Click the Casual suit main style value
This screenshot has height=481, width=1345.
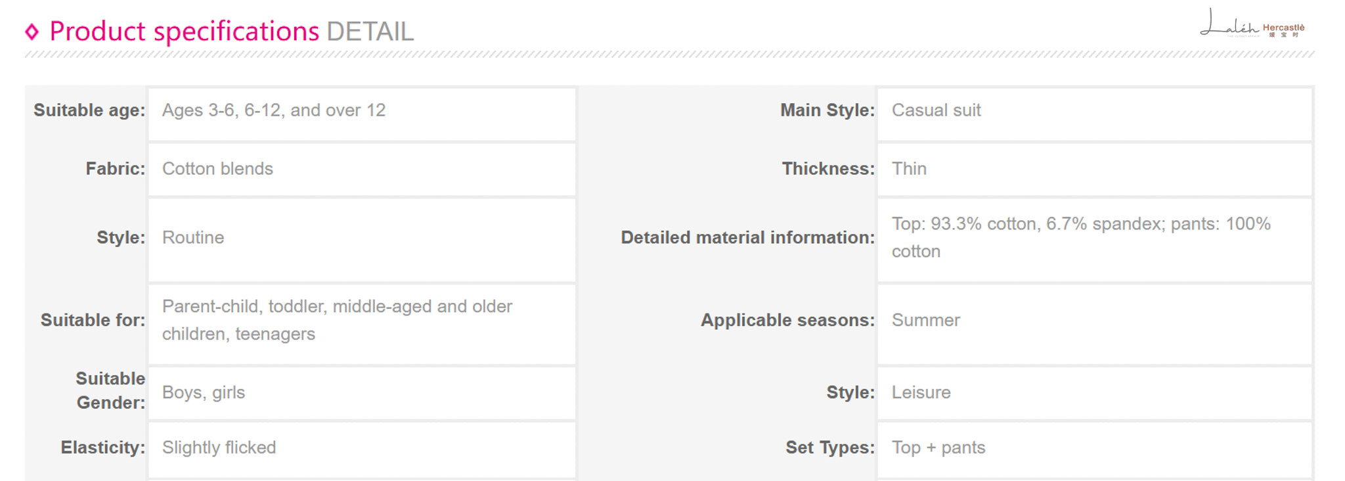[936, 110]
